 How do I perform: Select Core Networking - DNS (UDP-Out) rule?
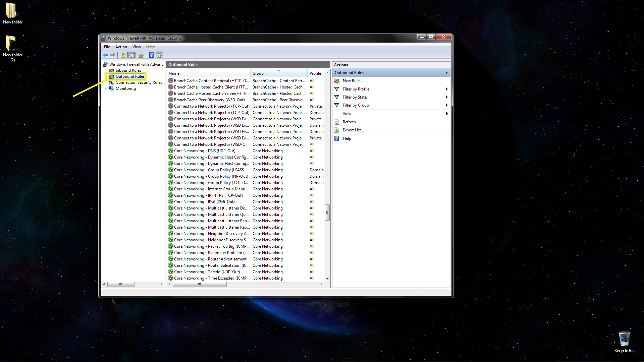[x=205, y=151]
